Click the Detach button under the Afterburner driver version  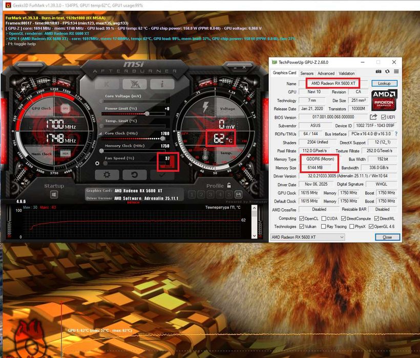click(133, 203)
